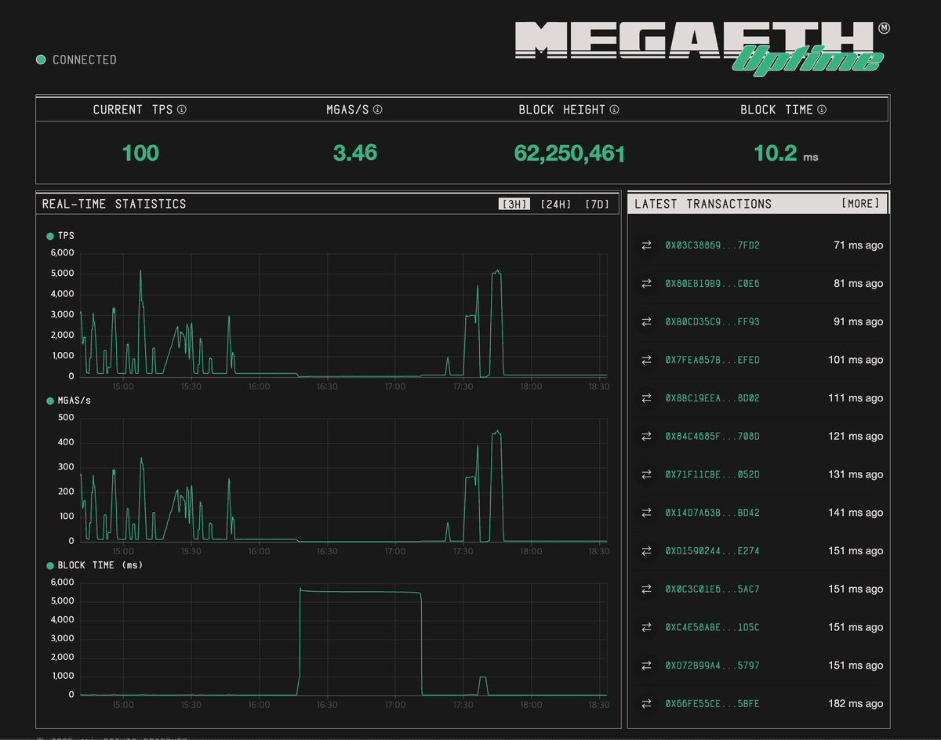The image size is (941, 740).
Task: Open transaction 0X80EB19B9...C0E6
Action: (x=713, y=284)
